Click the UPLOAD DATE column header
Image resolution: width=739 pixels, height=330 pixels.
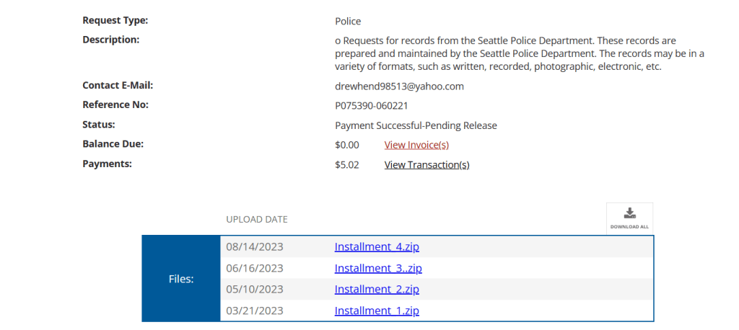(257, 219)
